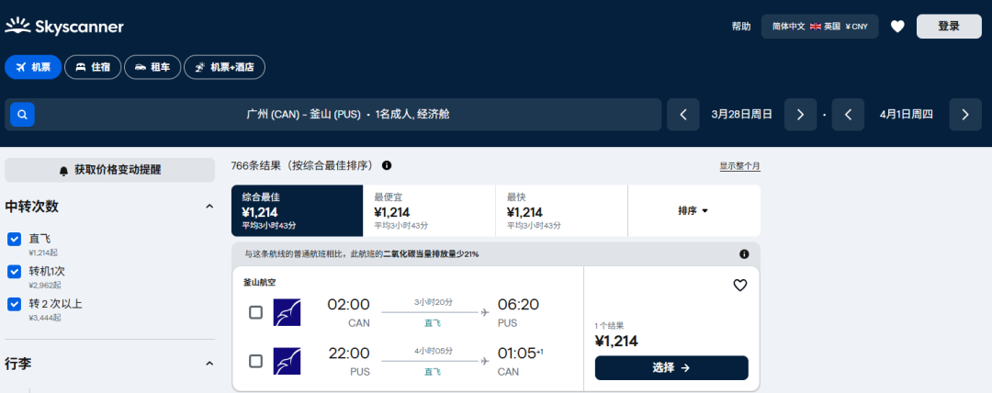Click the 02:00 departure time

point(349,305)
